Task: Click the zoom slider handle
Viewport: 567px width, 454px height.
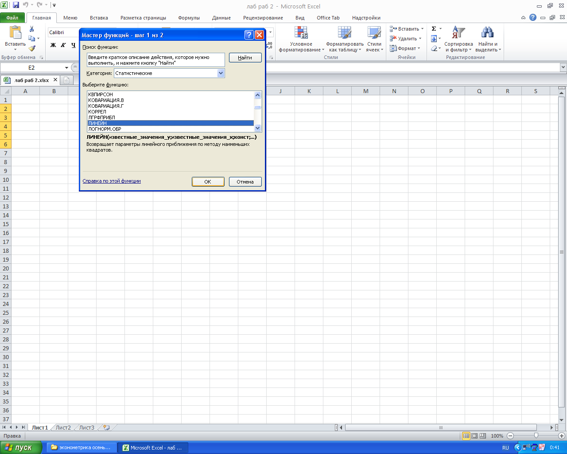Action: click(536, 436)
